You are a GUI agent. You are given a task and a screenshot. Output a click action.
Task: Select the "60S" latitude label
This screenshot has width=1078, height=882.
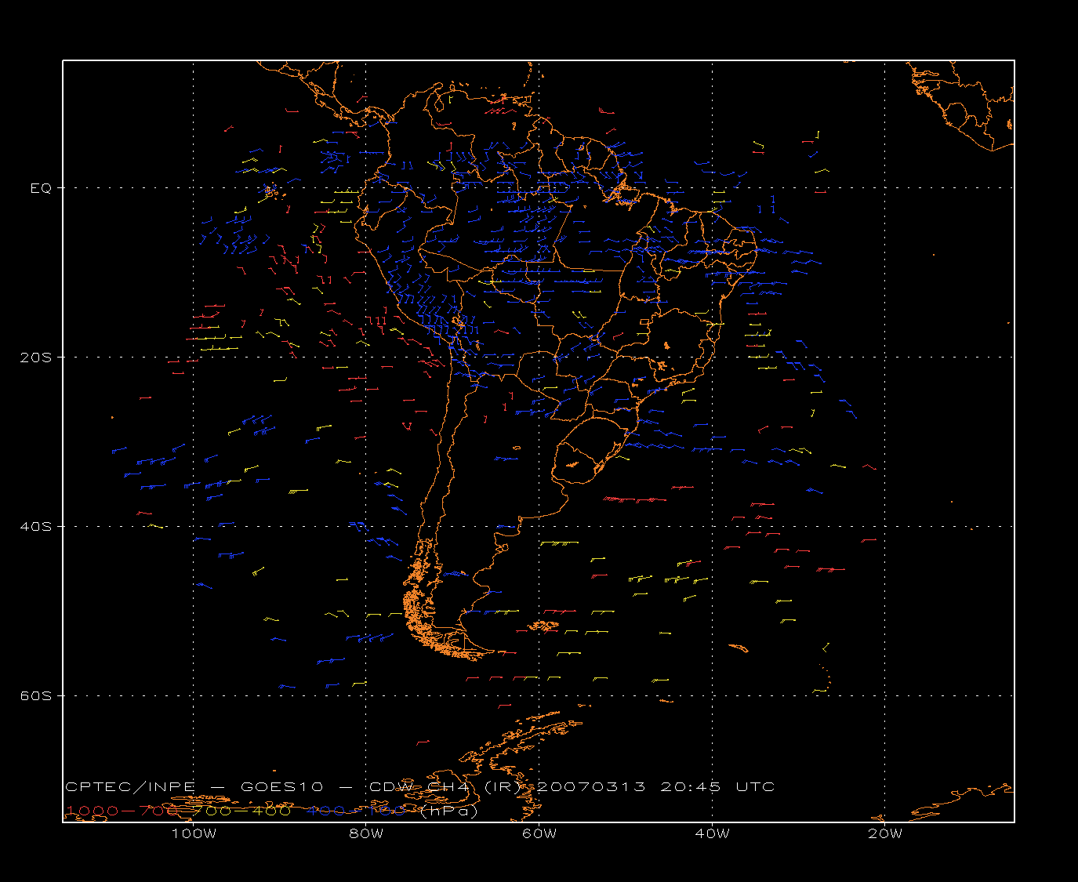point(35,696)
